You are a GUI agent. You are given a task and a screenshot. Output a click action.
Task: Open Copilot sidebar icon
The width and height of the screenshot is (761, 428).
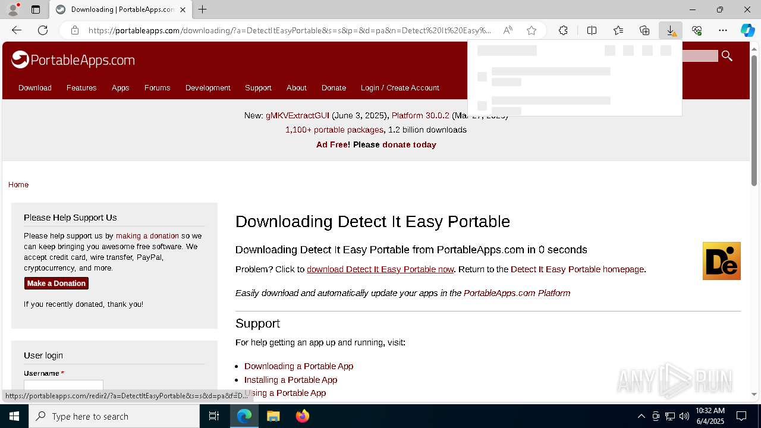point(748,30)
